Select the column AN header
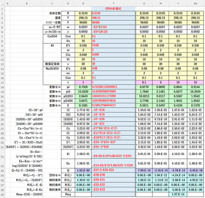This screenshot has height=198, width=205. tap(195, 3)
